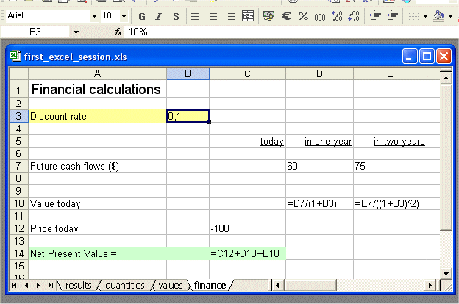Click the Merge and Center icon
The image size is (459, 304).
point(248,16)
